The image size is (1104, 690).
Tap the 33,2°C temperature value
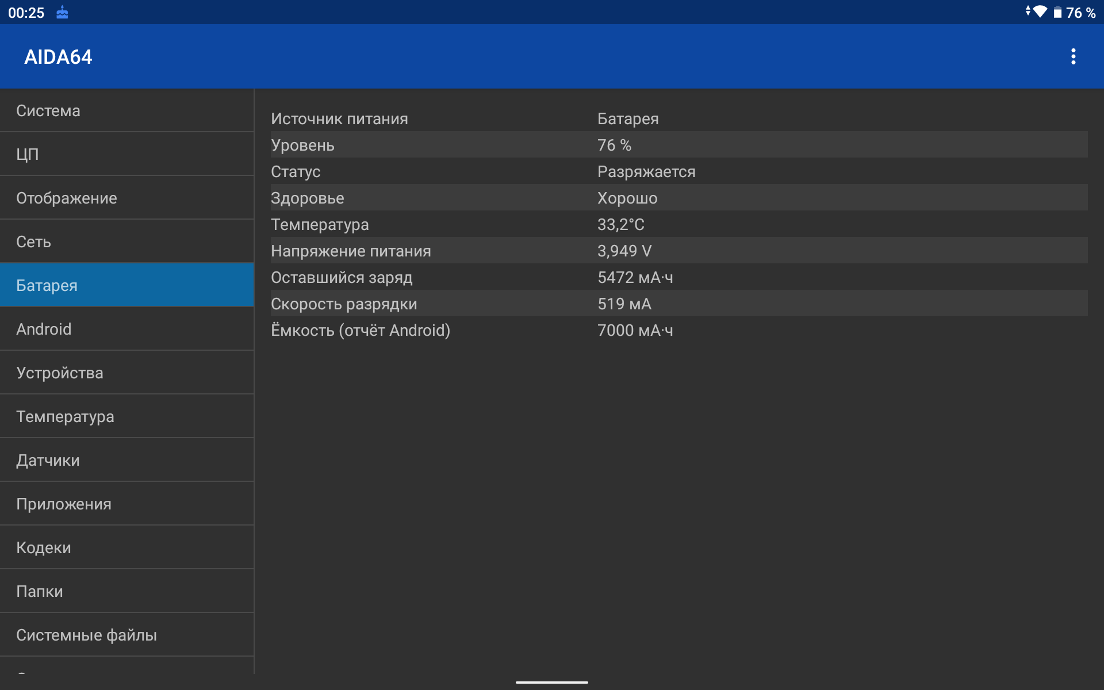click(621, 224)
